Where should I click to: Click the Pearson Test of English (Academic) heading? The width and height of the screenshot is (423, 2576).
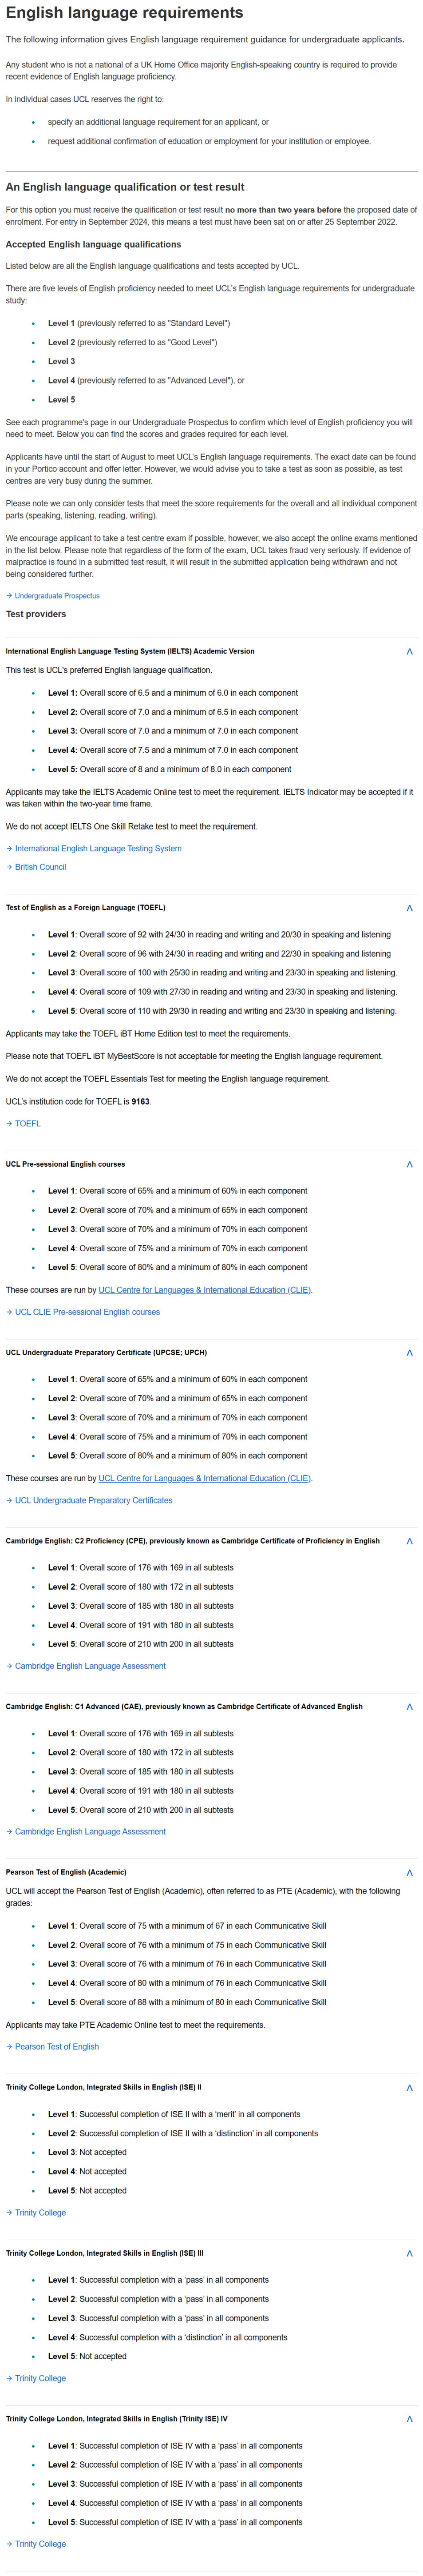pos(66,1872)
